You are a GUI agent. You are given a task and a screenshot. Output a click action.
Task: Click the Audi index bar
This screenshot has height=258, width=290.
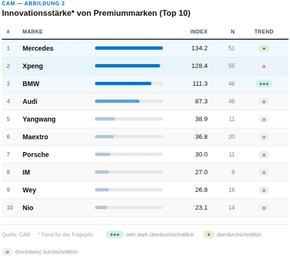tap(117, 101)
